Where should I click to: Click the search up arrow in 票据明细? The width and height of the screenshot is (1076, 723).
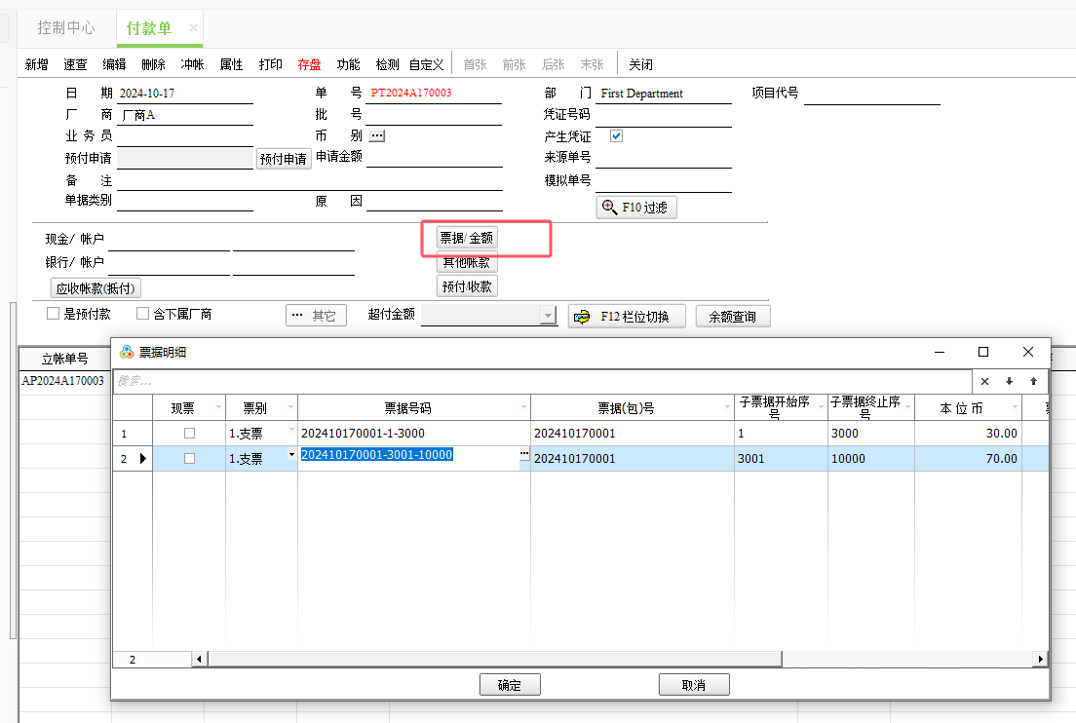(x=1033, y=381)
